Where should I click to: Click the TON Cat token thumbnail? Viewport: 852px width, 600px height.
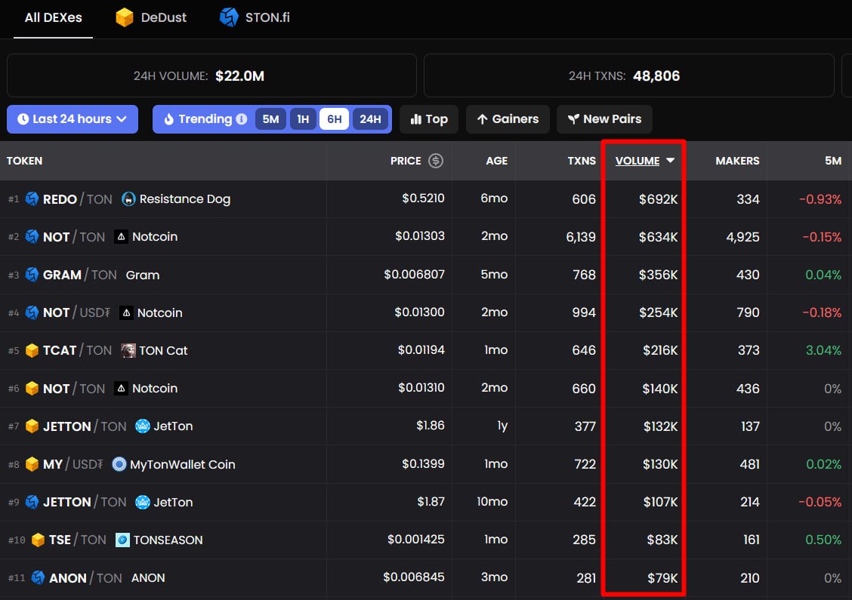[128, 350]
